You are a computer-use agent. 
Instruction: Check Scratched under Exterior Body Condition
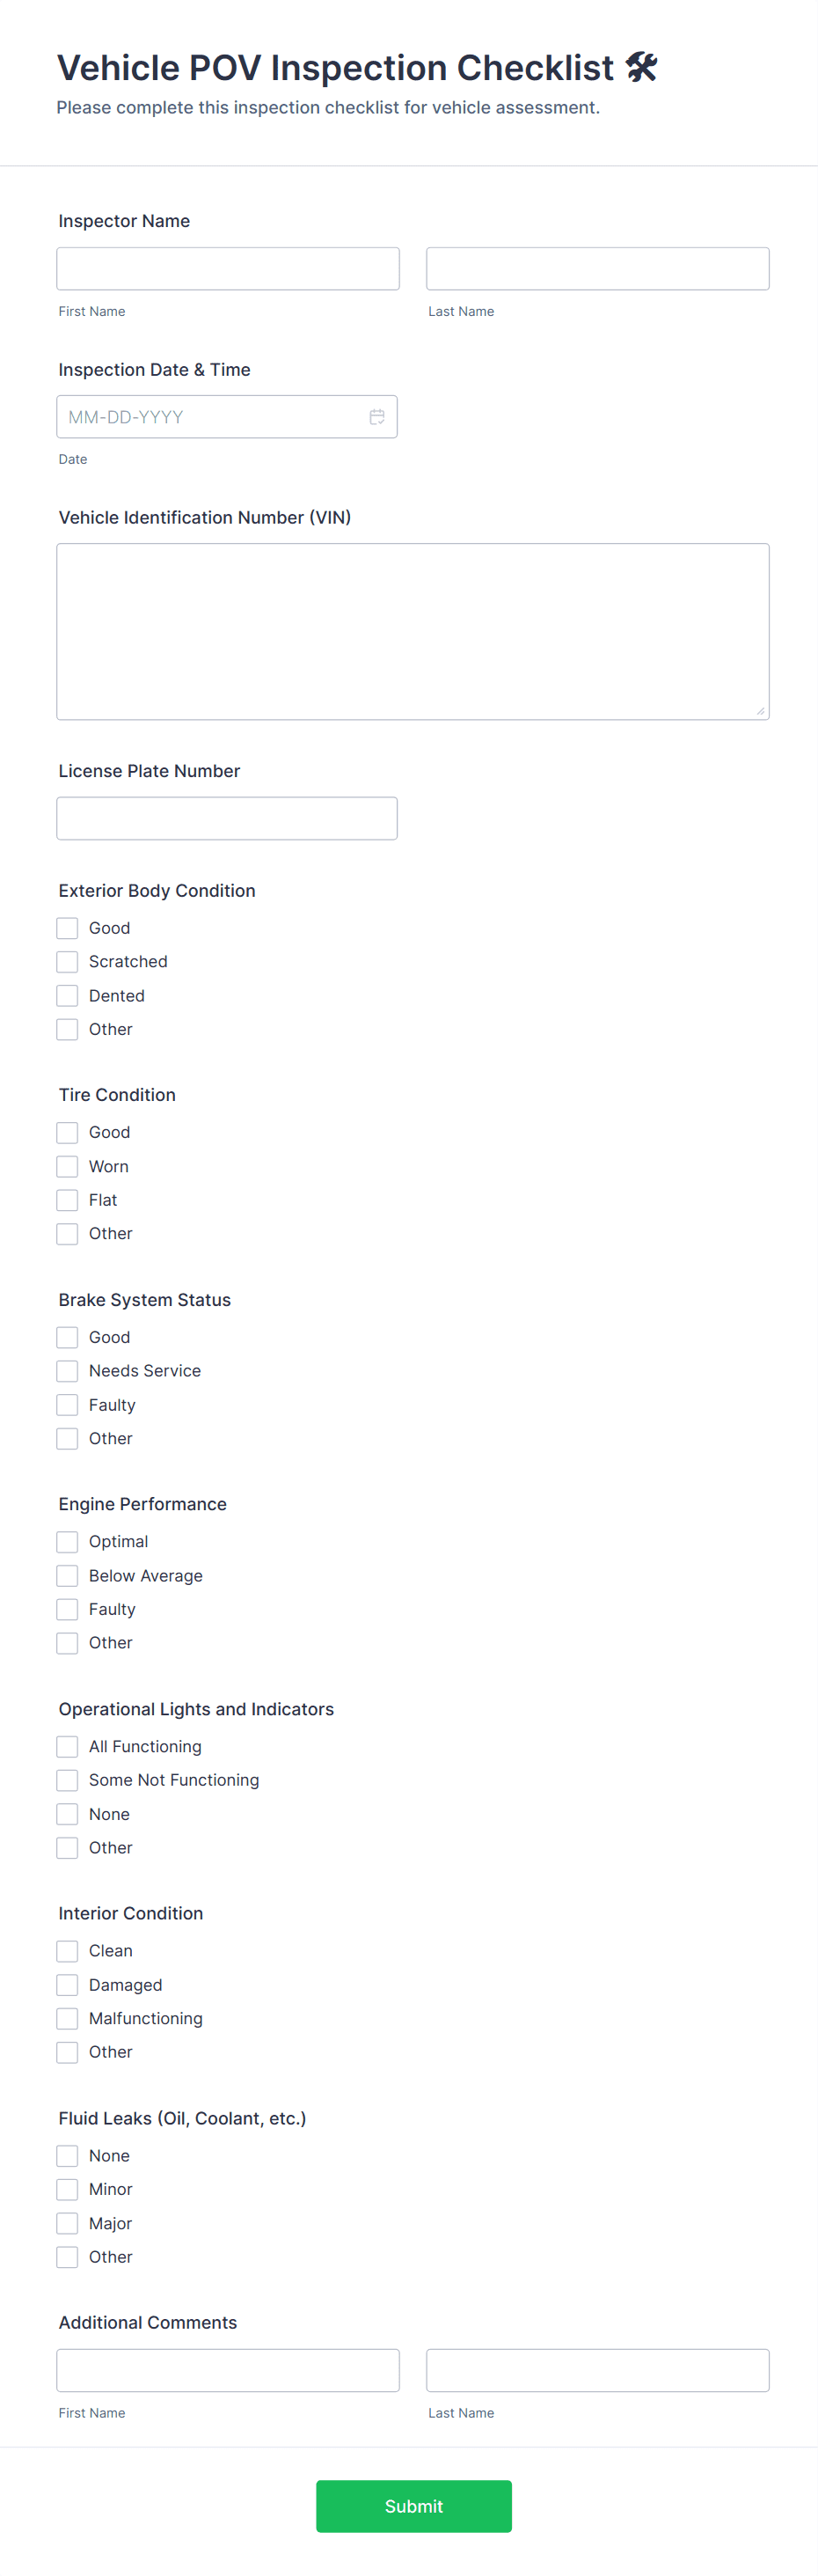click(67, 962)
